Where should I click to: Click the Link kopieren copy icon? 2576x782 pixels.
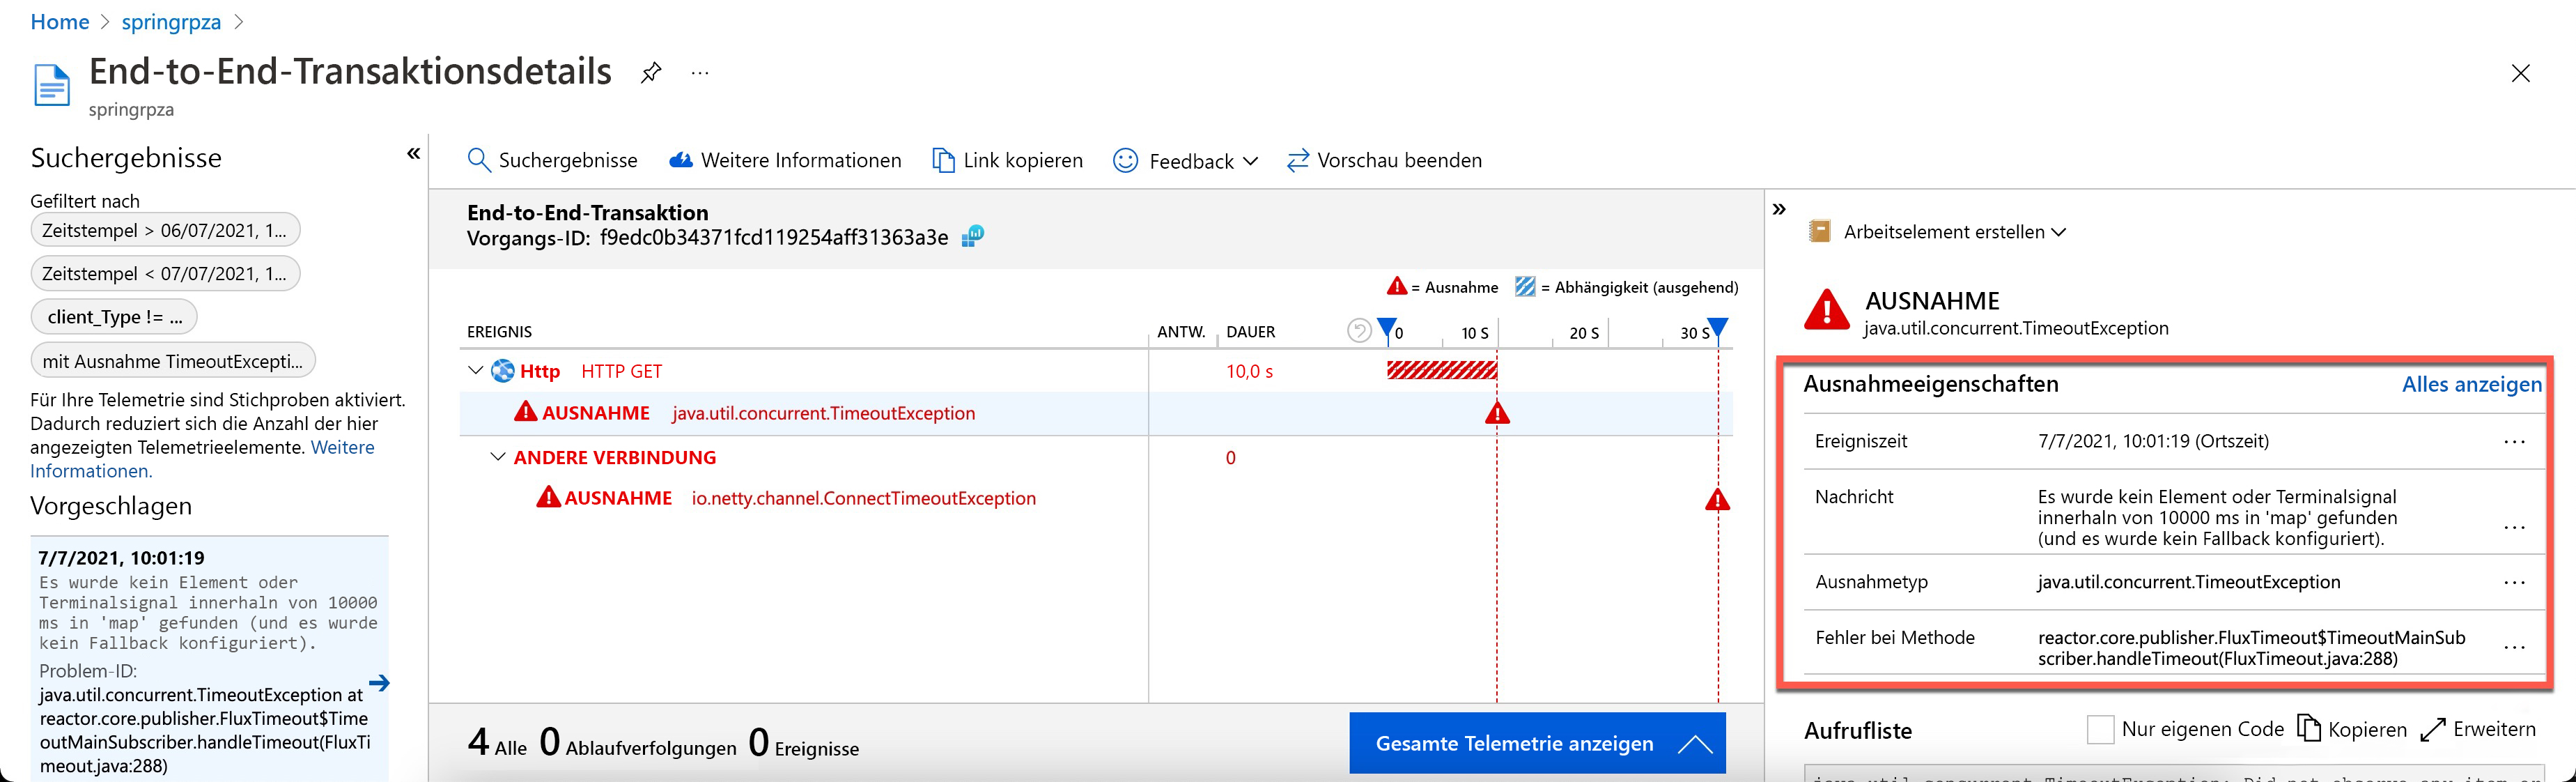click(x=943, y=160)
